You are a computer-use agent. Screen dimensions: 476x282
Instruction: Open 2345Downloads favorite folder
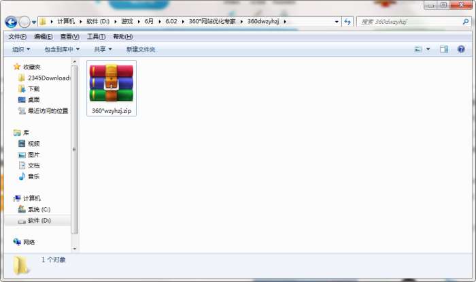tap(49, 78)
